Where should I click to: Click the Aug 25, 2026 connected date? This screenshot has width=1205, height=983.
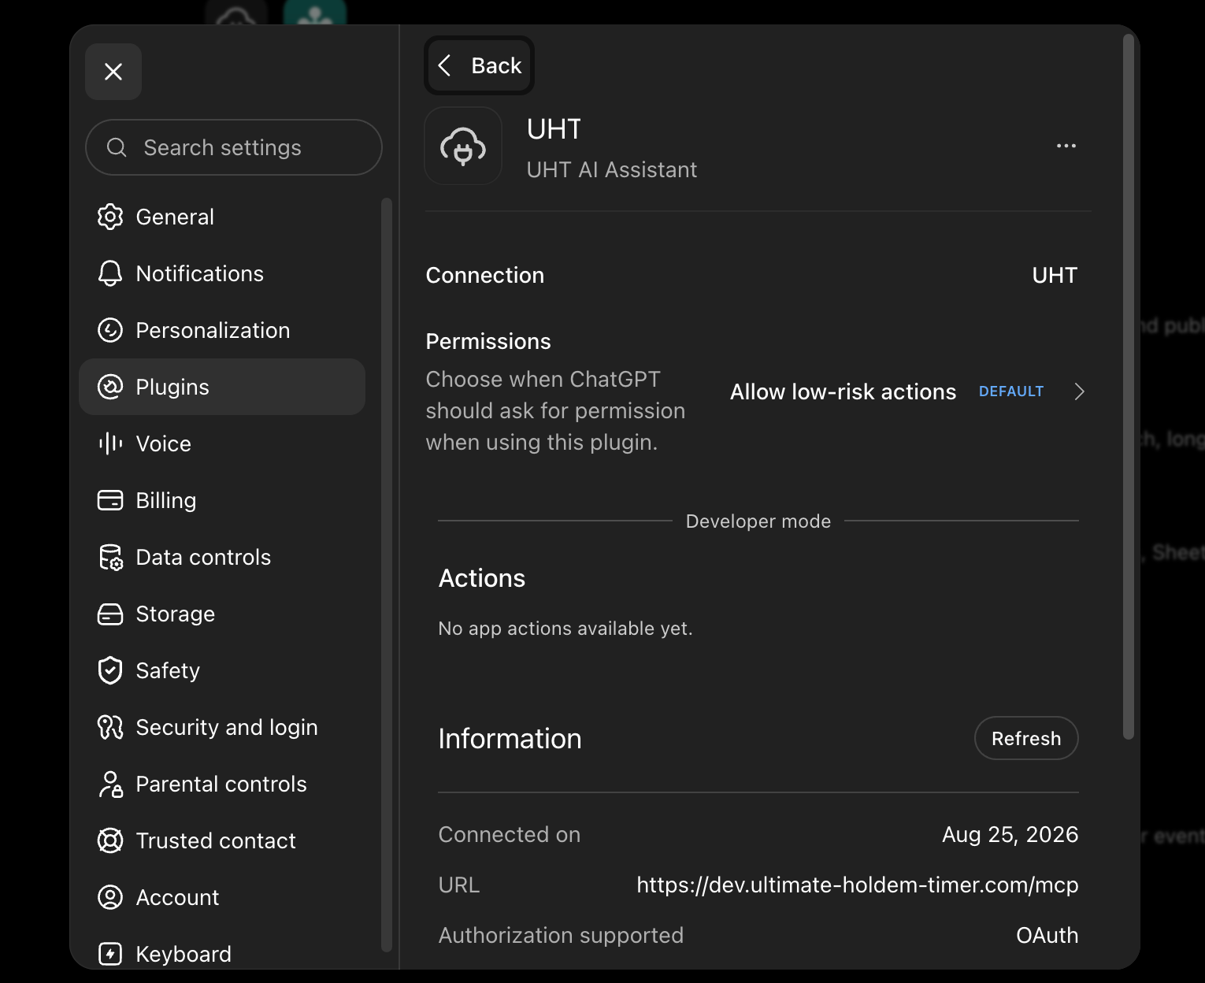(x=1010, y=834)
